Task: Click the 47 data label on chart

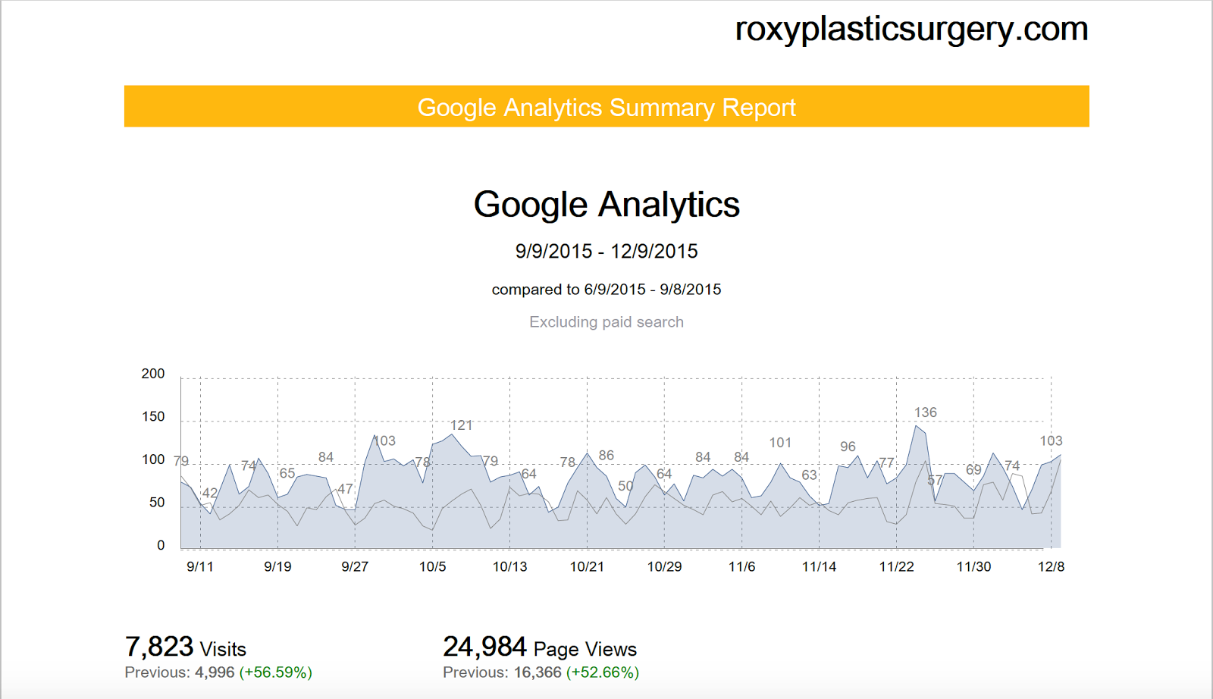Action: click(x=346, y=489)
